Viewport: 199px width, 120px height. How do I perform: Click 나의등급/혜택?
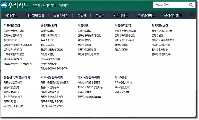(x=122, y=92)
